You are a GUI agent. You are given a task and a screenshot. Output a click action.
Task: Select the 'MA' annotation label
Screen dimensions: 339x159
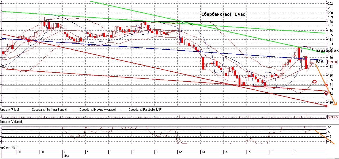pyautogui.click(x=320, y=62)
